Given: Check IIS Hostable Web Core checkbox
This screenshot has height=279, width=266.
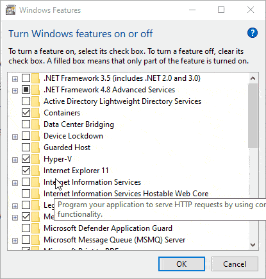Looking at the screenshot, I should point(26,194).
